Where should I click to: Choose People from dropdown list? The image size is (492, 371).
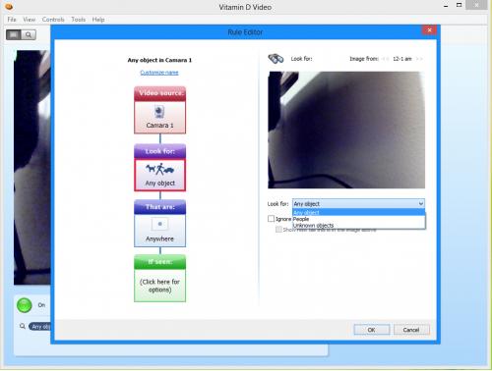pos(358,219)
